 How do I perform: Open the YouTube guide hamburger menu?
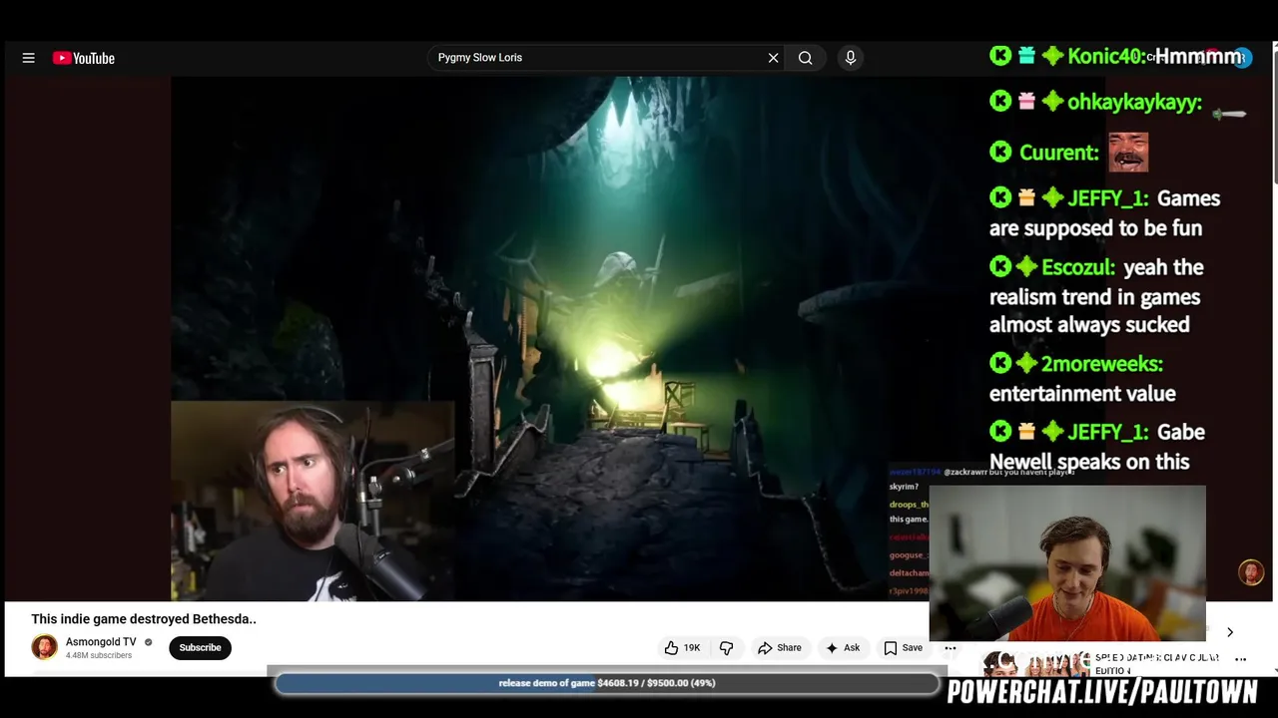(28, 58)
